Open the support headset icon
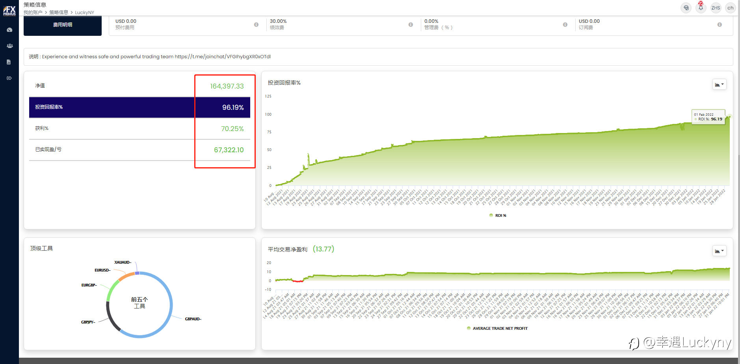740x364 pixels. [x=686, y=8]
